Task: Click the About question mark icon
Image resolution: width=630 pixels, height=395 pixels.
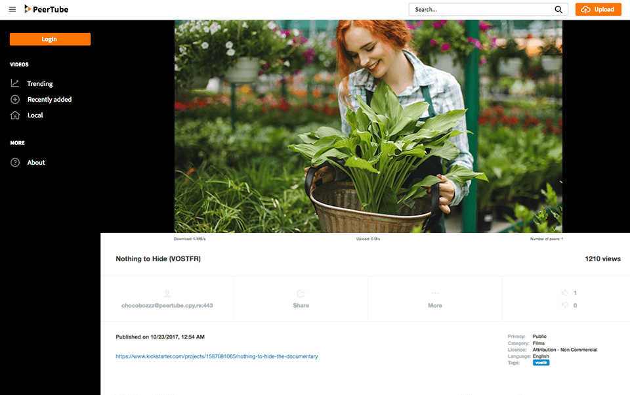Action: (14, 162)
